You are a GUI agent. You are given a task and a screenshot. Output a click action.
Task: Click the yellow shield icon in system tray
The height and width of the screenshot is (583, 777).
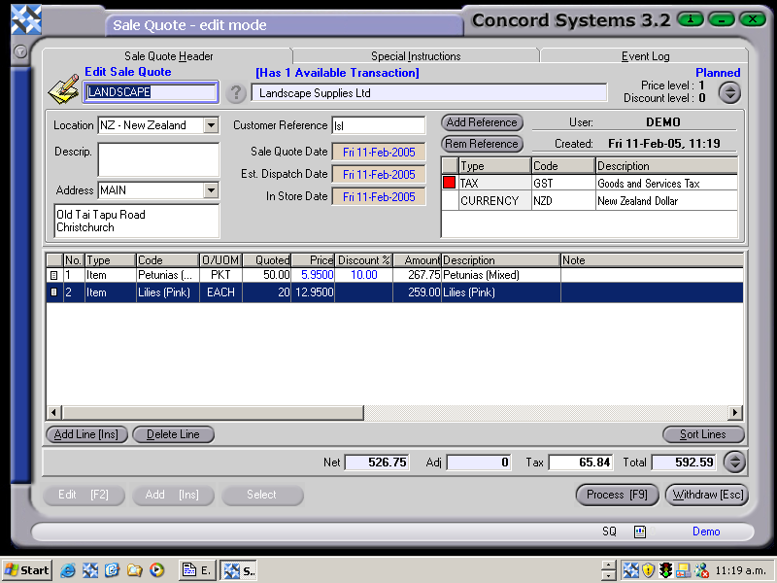tap(647, 570)
